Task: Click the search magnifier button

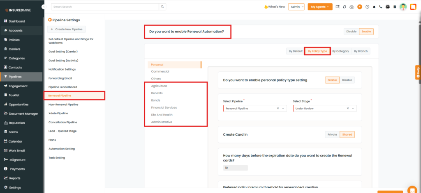Action: click(x=163, y=7)
